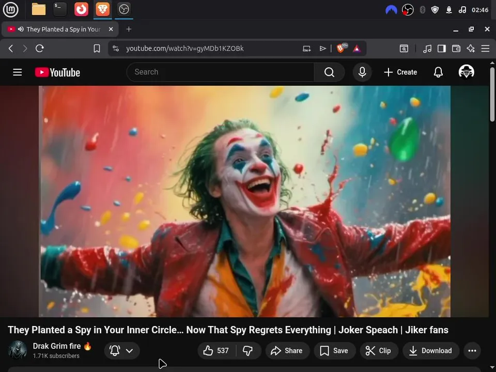
Task: Open a new browser tab
Action: pos(129,29)
